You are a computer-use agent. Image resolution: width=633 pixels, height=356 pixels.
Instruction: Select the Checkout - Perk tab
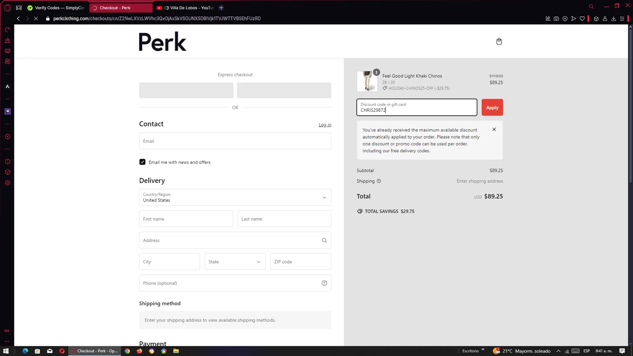pyautogui.click(x=121, y=8)
